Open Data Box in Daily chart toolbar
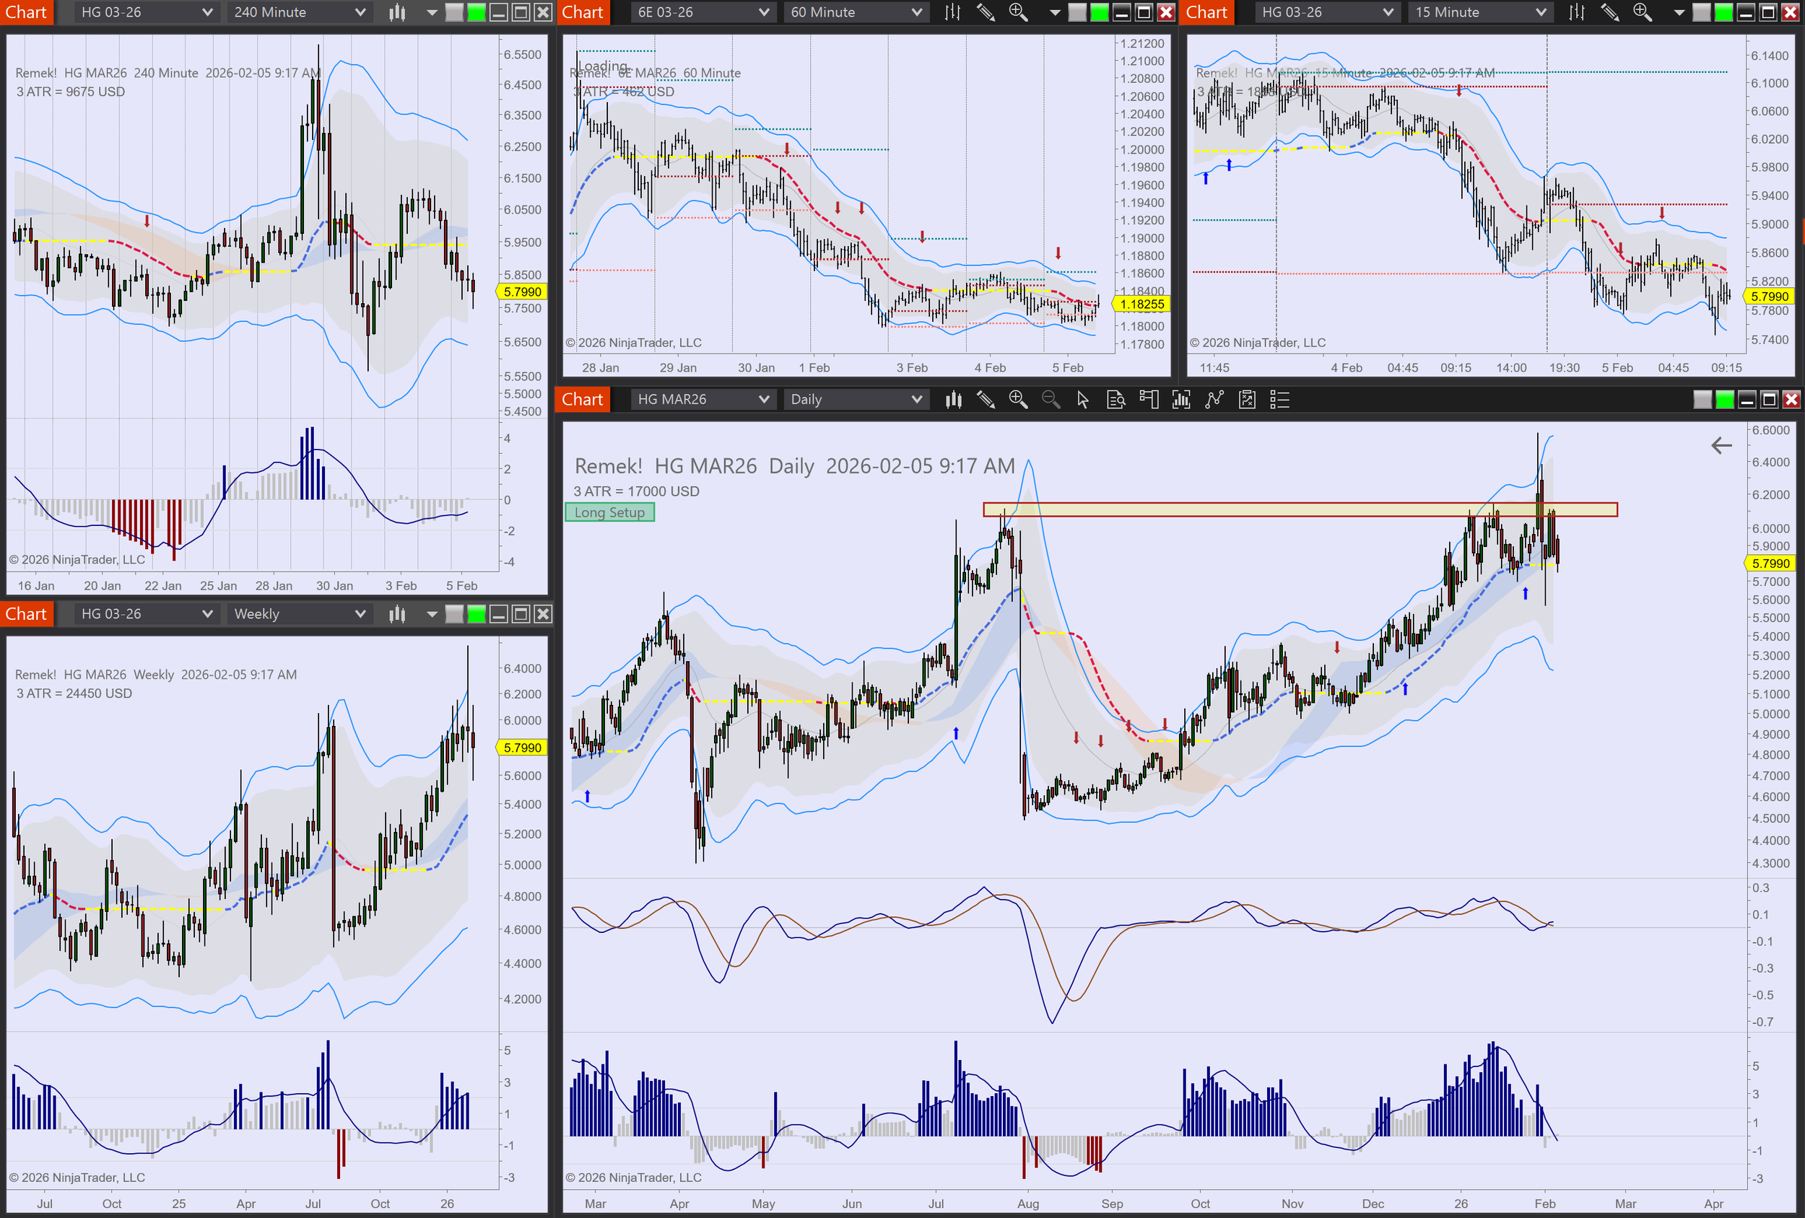Screen dimensions: 1805x1218 click(1115, 400)
